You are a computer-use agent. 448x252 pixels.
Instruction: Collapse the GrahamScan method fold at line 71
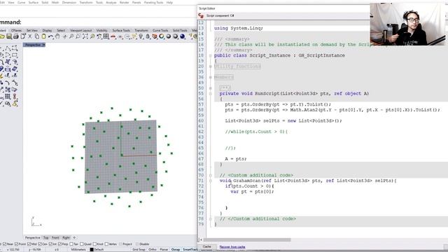click(x=211, y=181)
